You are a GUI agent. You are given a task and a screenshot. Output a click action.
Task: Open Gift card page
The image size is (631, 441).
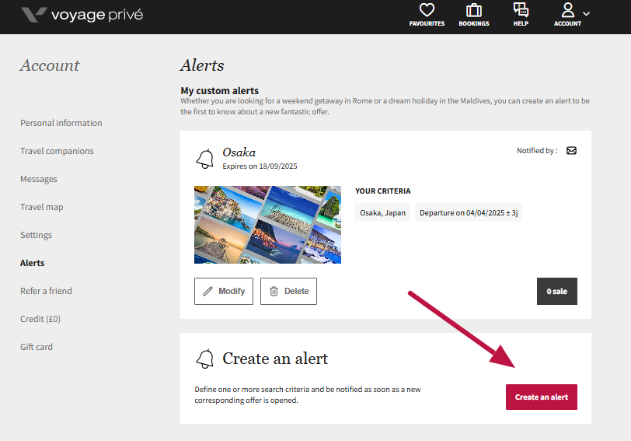click(x=37, y=347)
